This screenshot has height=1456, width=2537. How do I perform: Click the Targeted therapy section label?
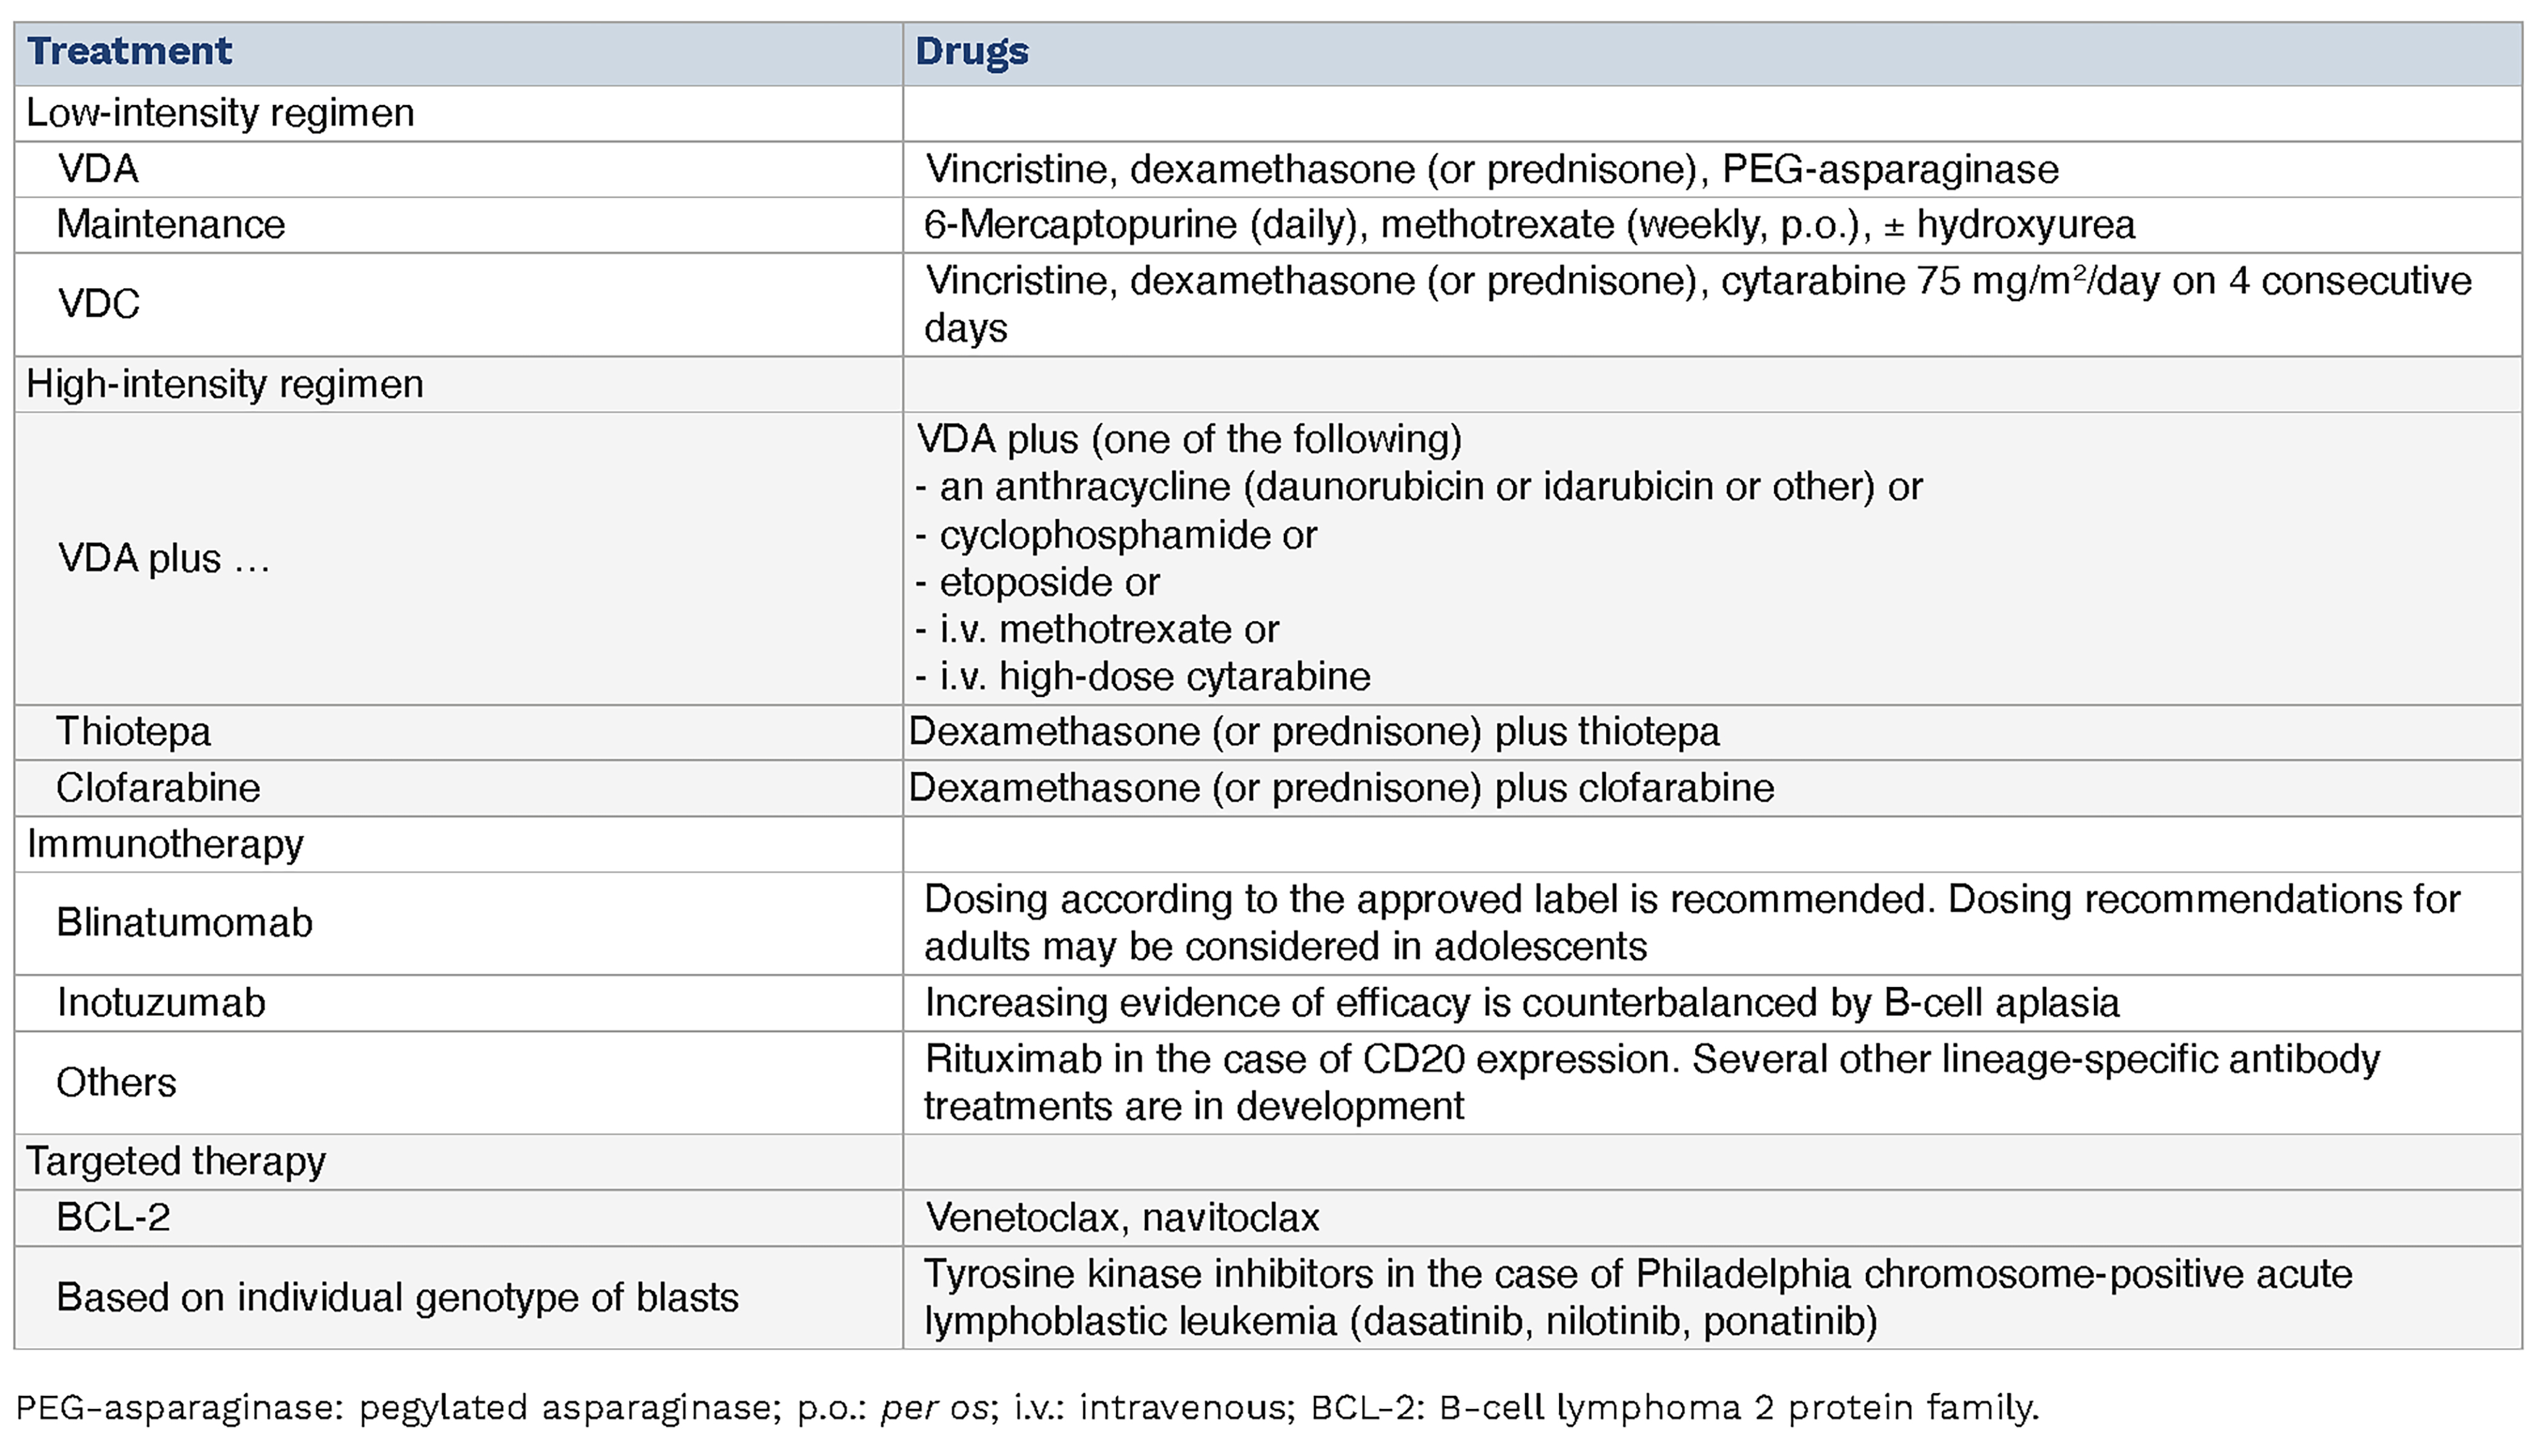point(176,1161)
